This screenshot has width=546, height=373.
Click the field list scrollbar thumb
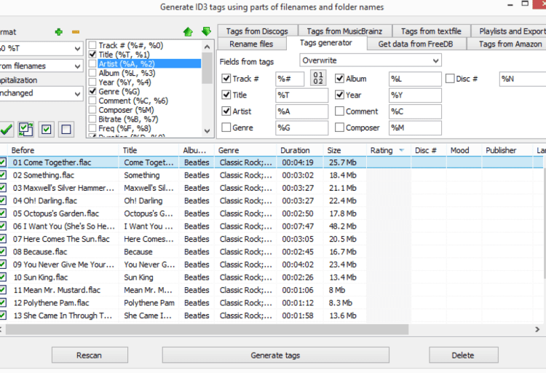[207, 68]
